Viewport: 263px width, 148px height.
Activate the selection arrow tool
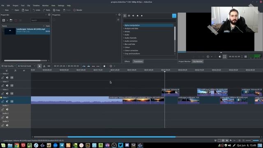[x=39, y=66]
